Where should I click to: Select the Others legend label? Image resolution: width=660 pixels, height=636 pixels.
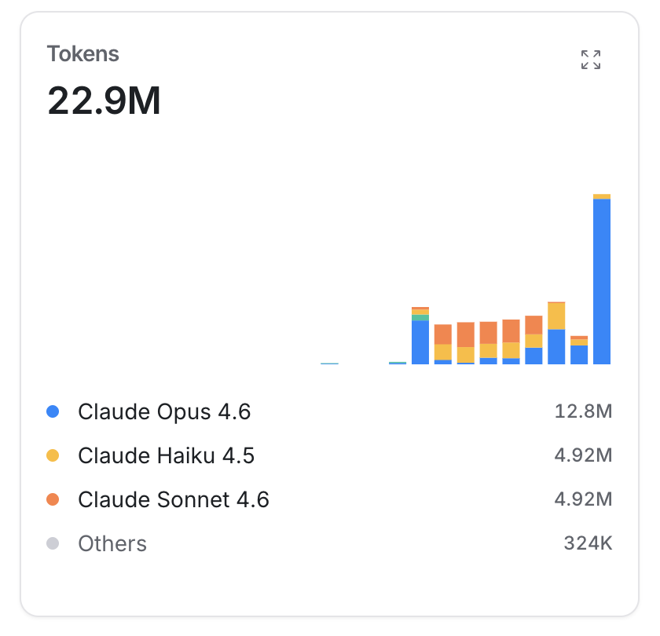click(112, 543)
